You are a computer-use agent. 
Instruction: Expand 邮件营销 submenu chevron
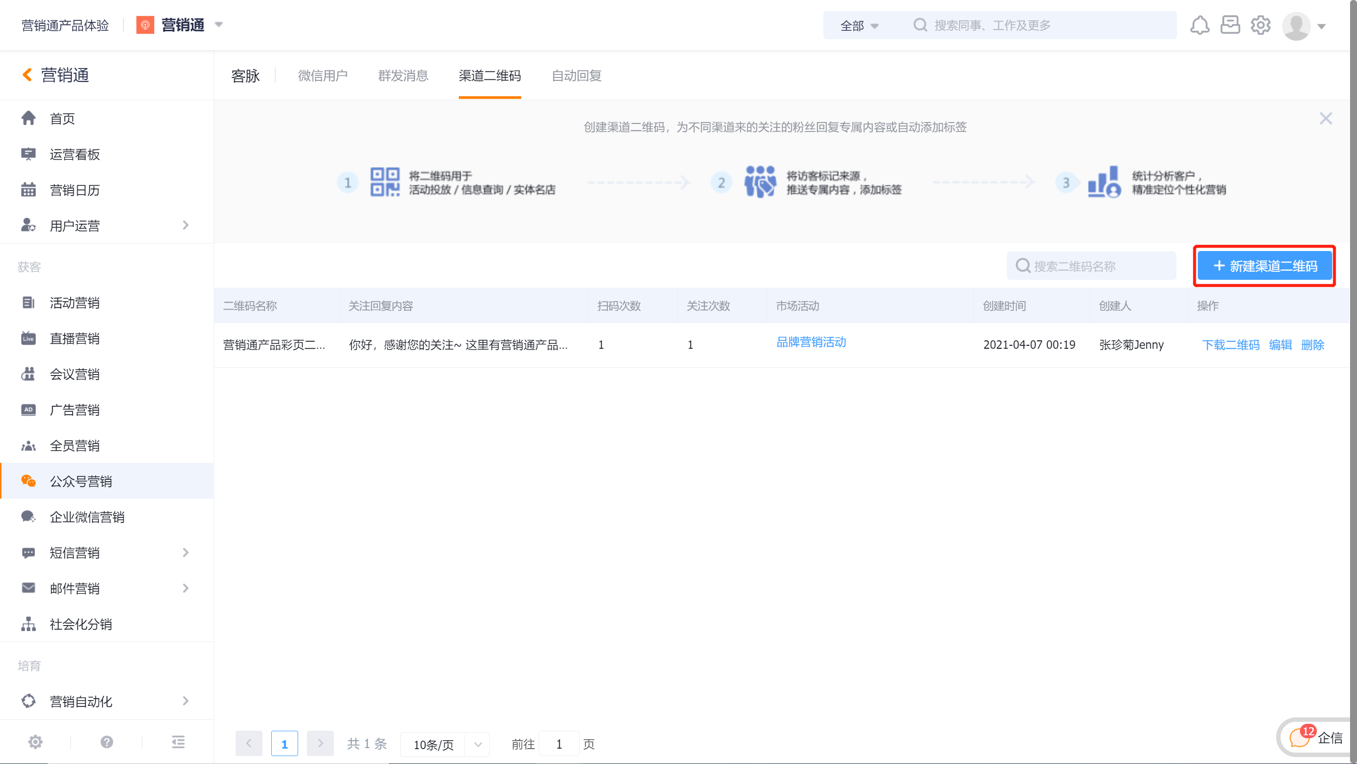point(185,588)
